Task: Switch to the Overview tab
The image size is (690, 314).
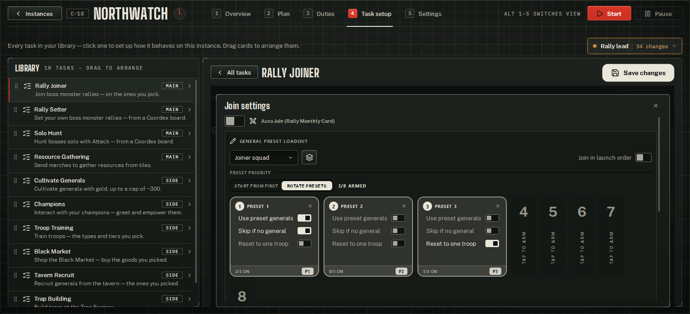Action: pos(232,14)
